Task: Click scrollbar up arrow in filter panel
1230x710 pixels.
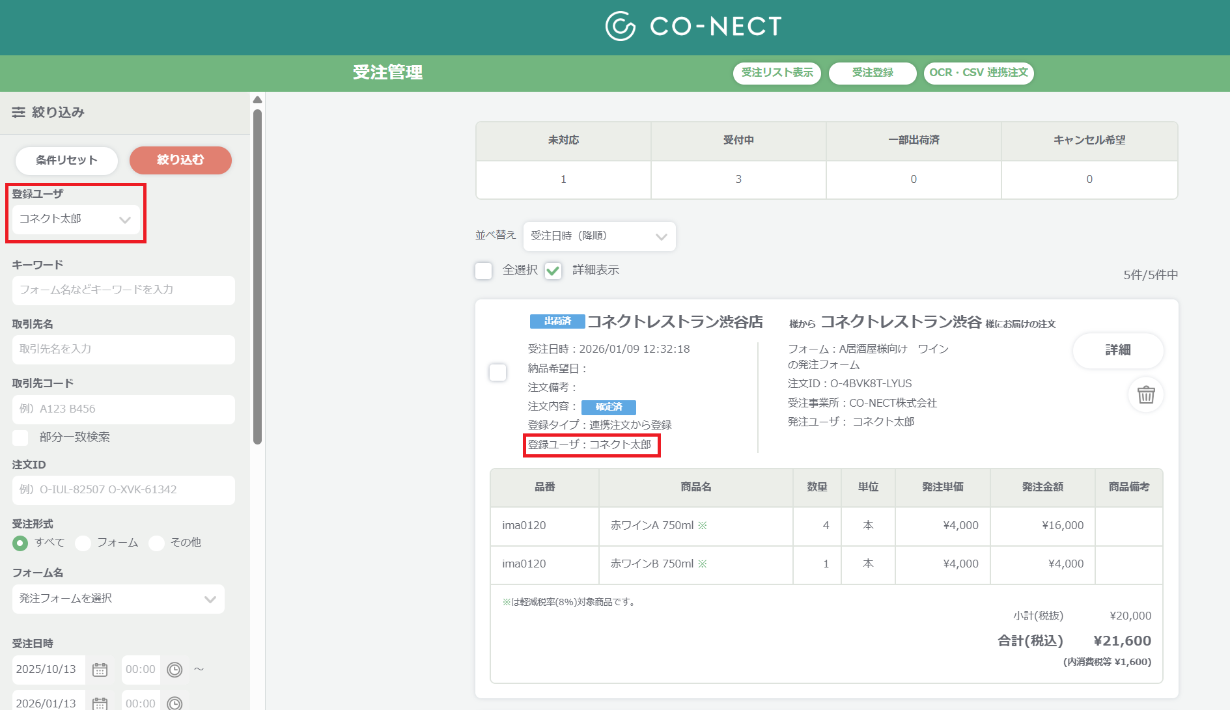Action: (x=257, y=100)
